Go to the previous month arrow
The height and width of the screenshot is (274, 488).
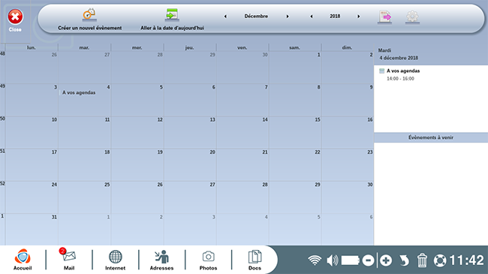[225, 17]
